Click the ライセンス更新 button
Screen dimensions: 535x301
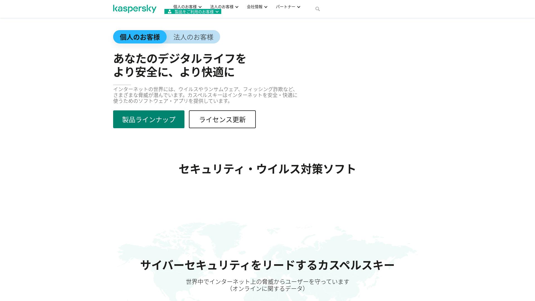(x=222, y=119)
